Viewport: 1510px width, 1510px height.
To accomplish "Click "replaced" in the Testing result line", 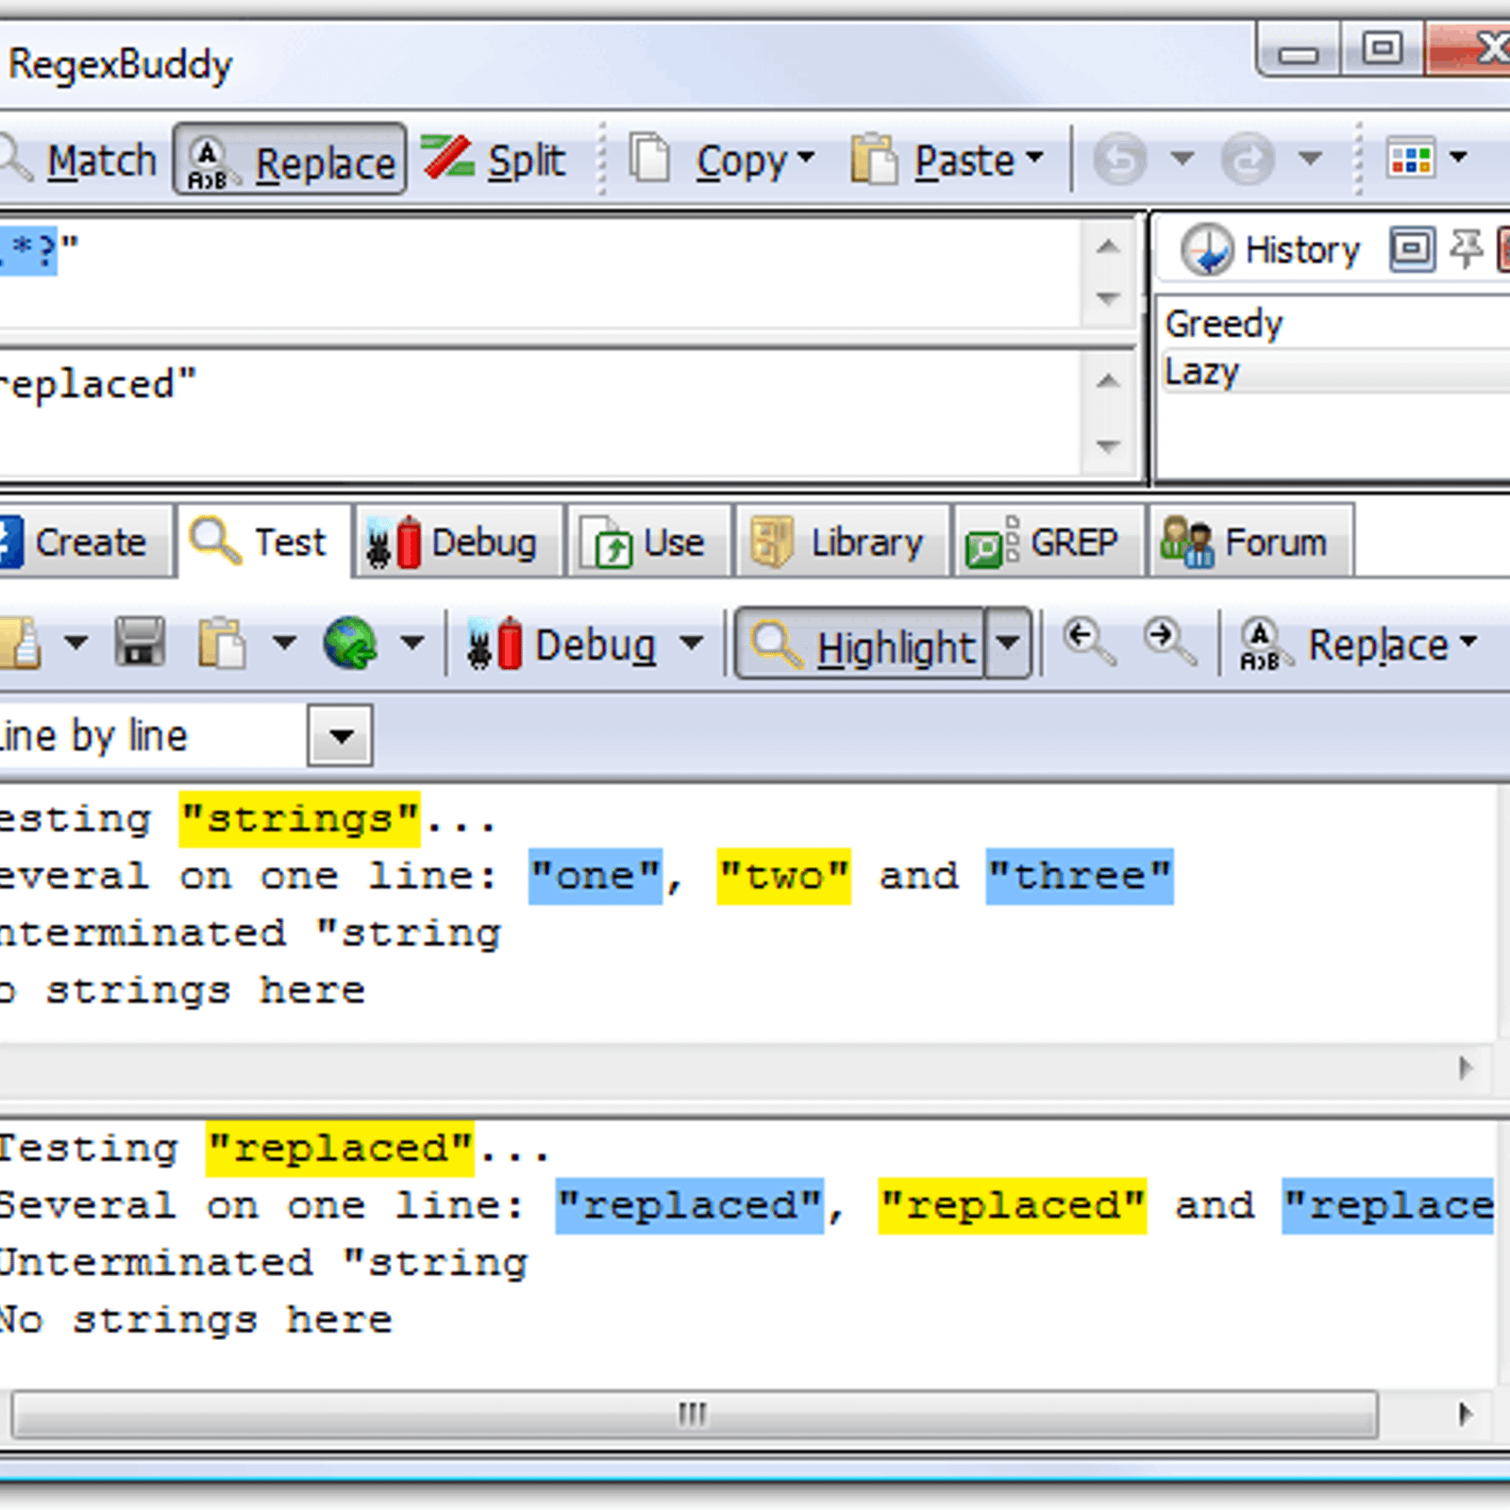I will pyautogui.click(x=340, y=1149).
